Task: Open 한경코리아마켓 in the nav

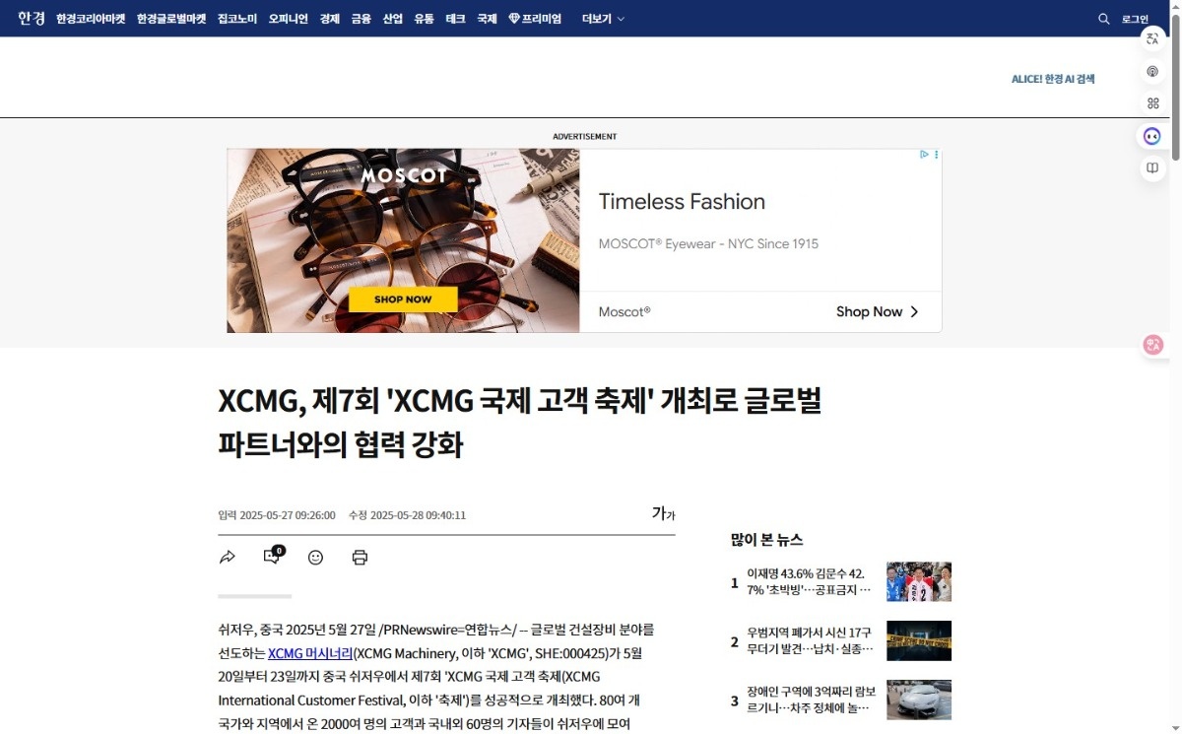Action: click(x=91, y=19)
